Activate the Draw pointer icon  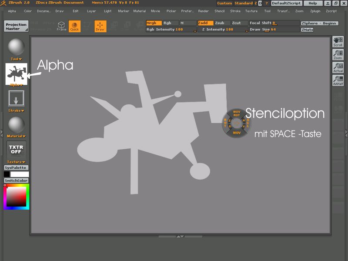click(x=100, y=26)
